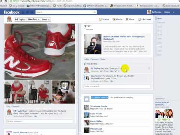This screenshot has width=180, height=135.
Task: Click the browser address bar URL
Action: coord(43,1)
